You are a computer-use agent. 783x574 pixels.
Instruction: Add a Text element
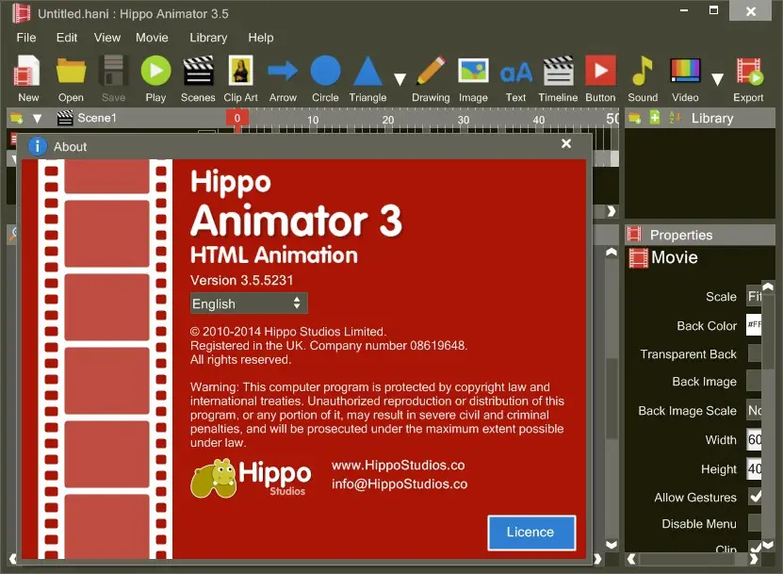pyautogui.click(x=515, y=78)
